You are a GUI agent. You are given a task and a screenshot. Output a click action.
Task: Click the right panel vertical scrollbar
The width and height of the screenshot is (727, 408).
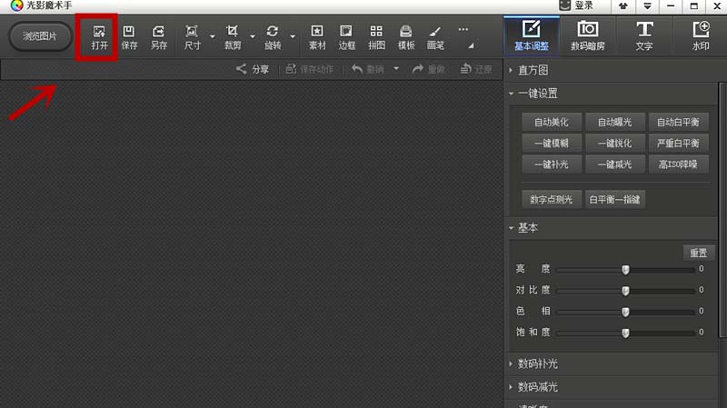tap(722, 210)
